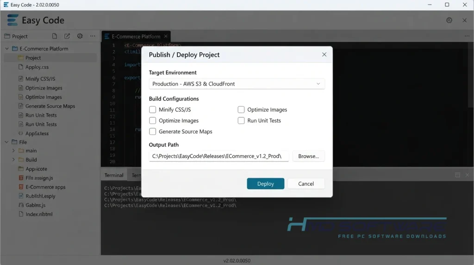Expand the Build folder
The image size is (474, 265).
click(13, 159)
